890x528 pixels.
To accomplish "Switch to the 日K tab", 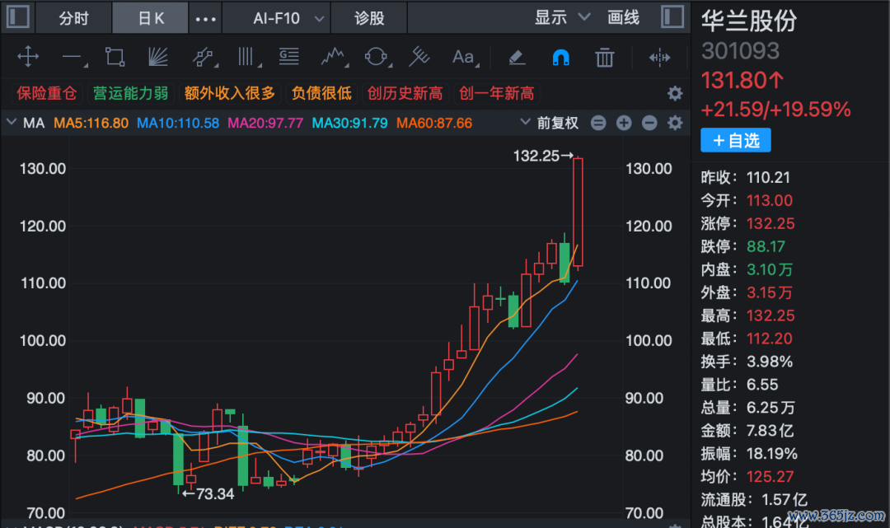I will [151, 17].
